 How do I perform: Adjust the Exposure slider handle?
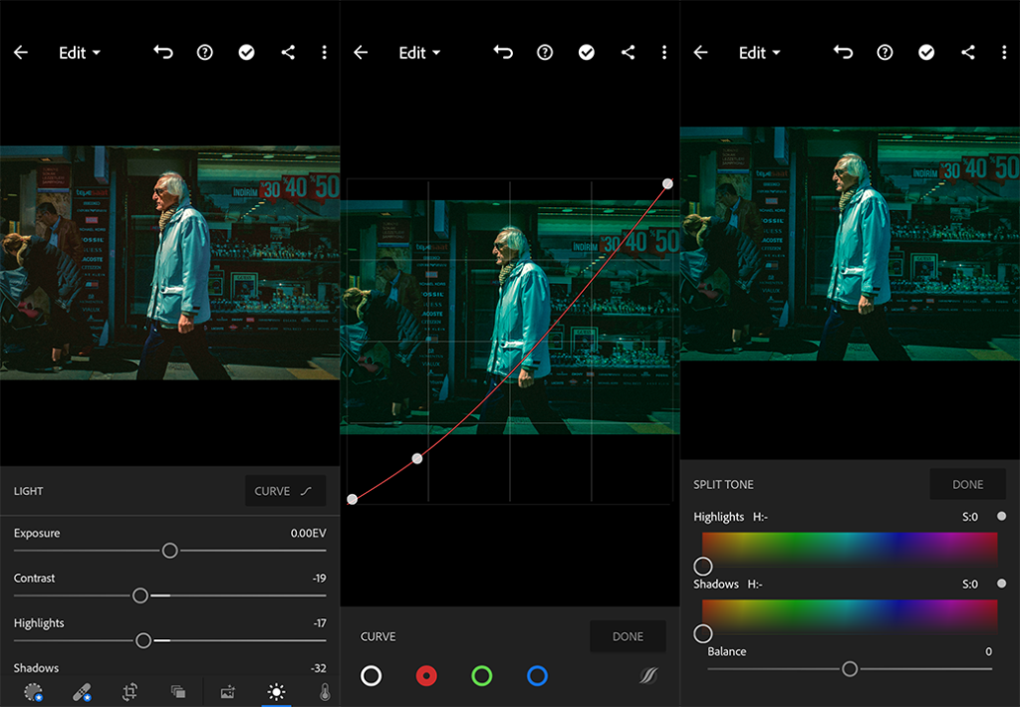point(169,551)
